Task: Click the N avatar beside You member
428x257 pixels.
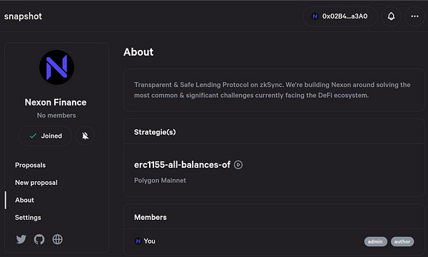Action: click(x=138, y=241)
